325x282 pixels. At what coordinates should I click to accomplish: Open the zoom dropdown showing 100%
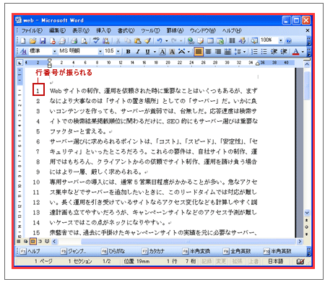tap(281, 40)
